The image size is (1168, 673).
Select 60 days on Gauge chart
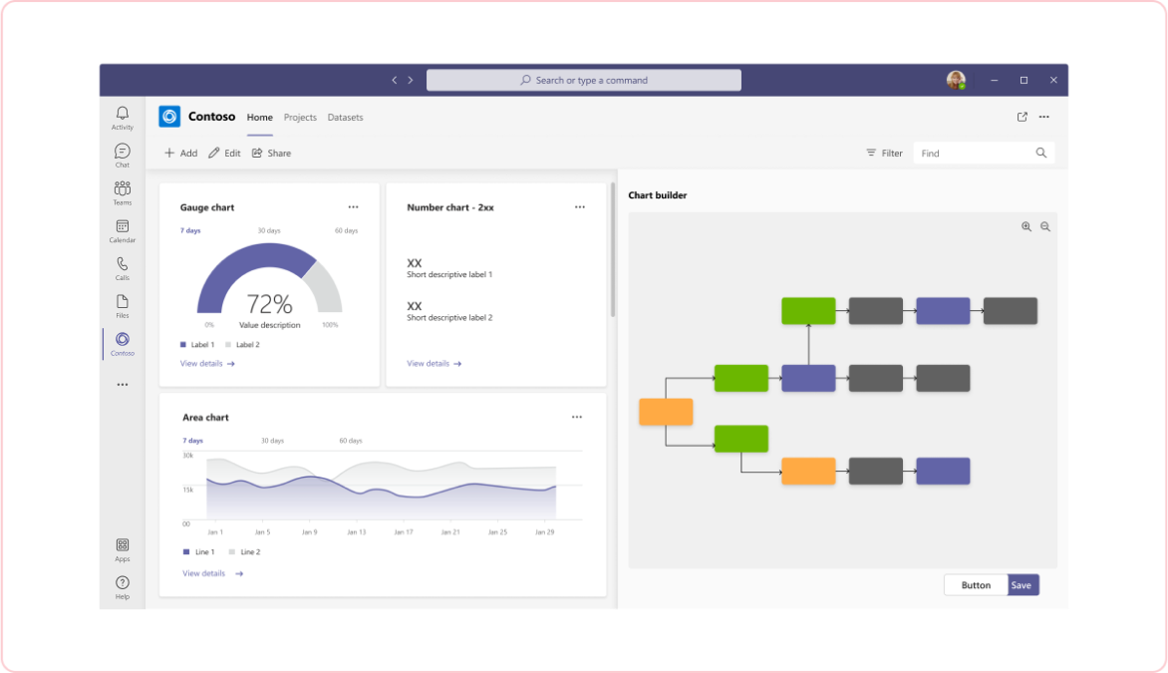[x=347, y=230]
